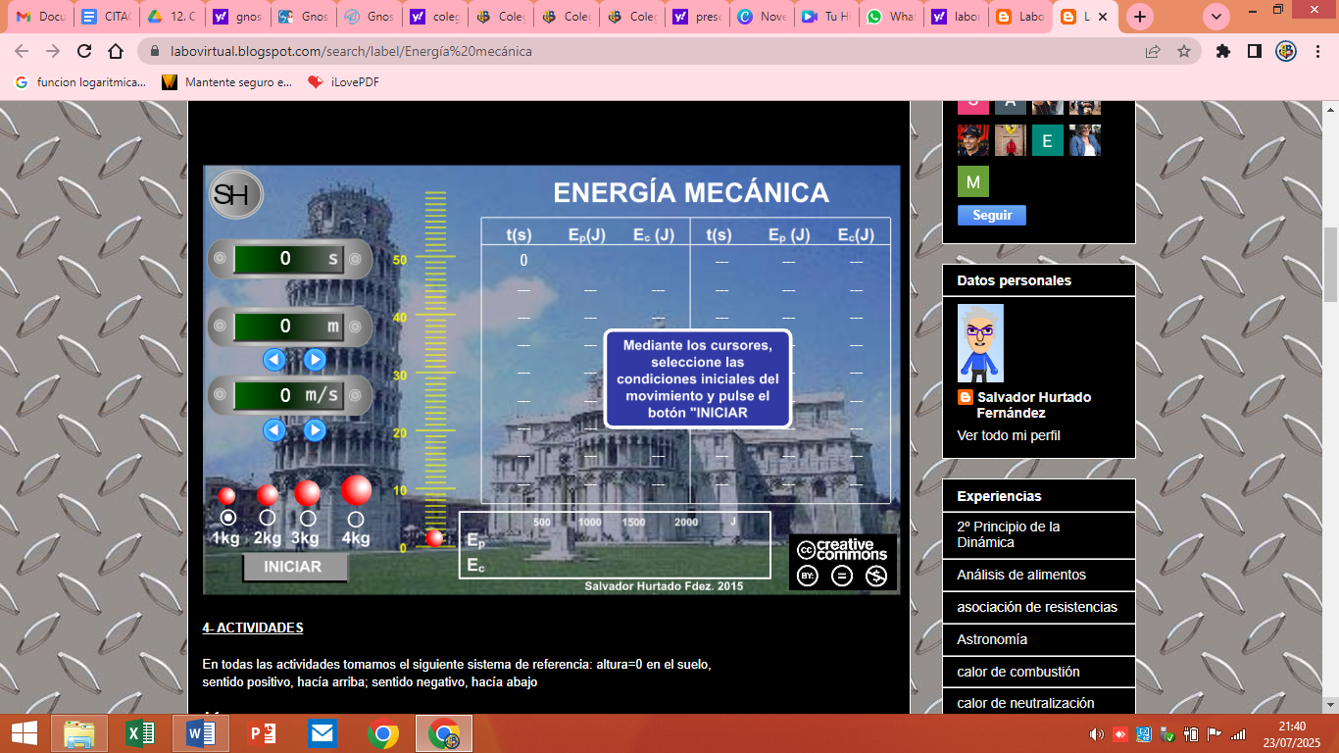This screenshot has width=1339, height=753.
Task: Decrease velocity with left arrow button
Action: (x=274, y=430)
